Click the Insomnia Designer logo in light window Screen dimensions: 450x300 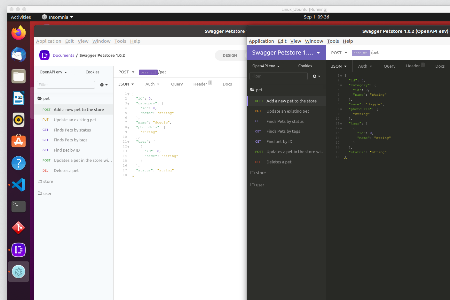[x=44, y=55]
